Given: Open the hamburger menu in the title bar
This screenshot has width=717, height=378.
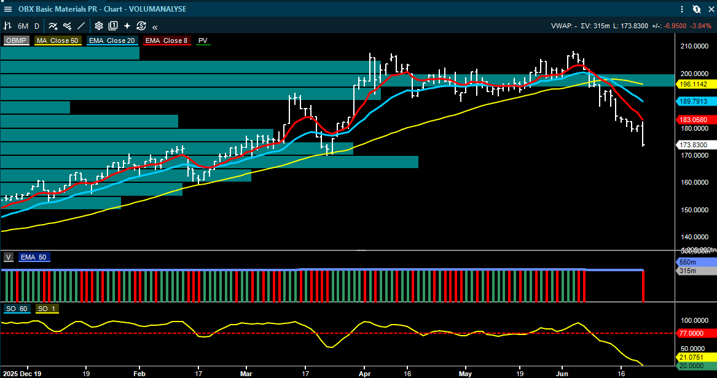Looking at the screenshot, I should [8, 9].
